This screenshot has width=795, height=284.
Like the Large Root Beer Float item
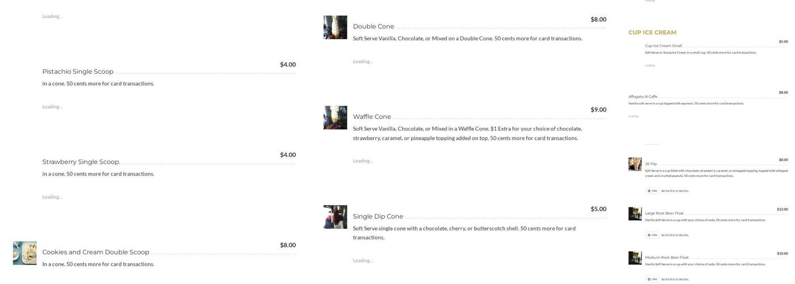pyautogui.click(x=652, y=235)
